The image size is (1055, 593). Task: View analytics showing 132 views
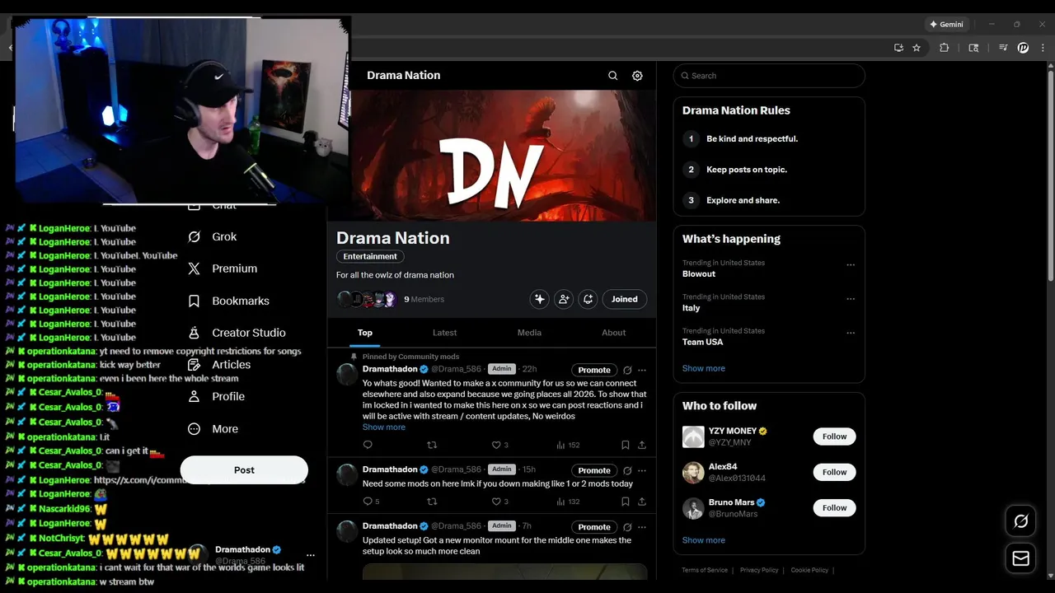click(568, 501)
